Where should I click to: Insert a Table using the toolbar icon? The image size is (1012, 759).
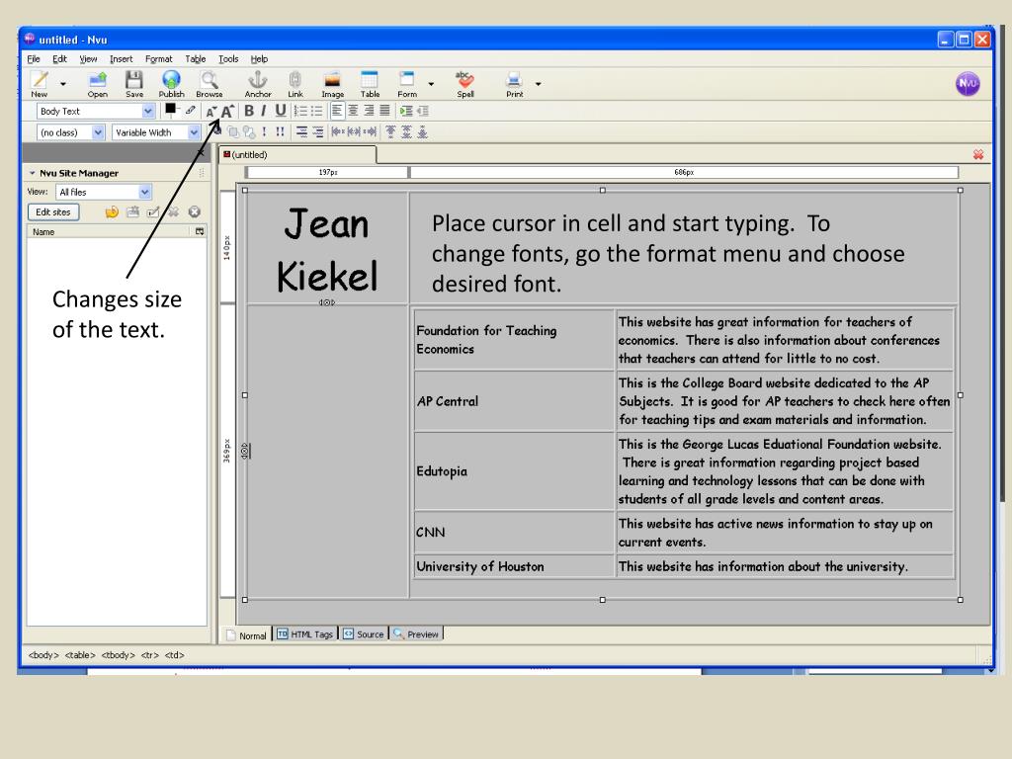click(370, 84)
